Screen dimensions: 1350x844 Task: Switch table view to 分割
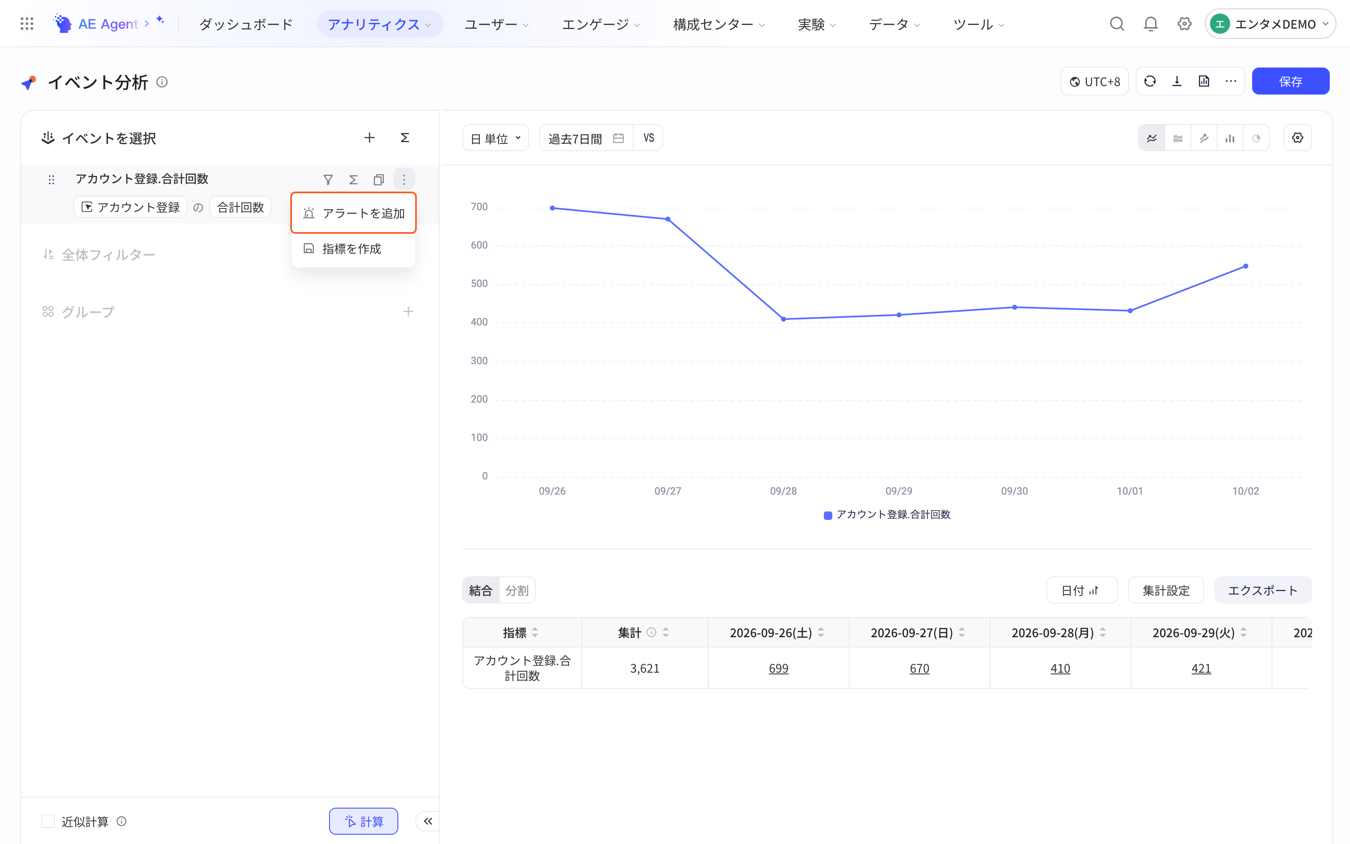coord(516,590)
